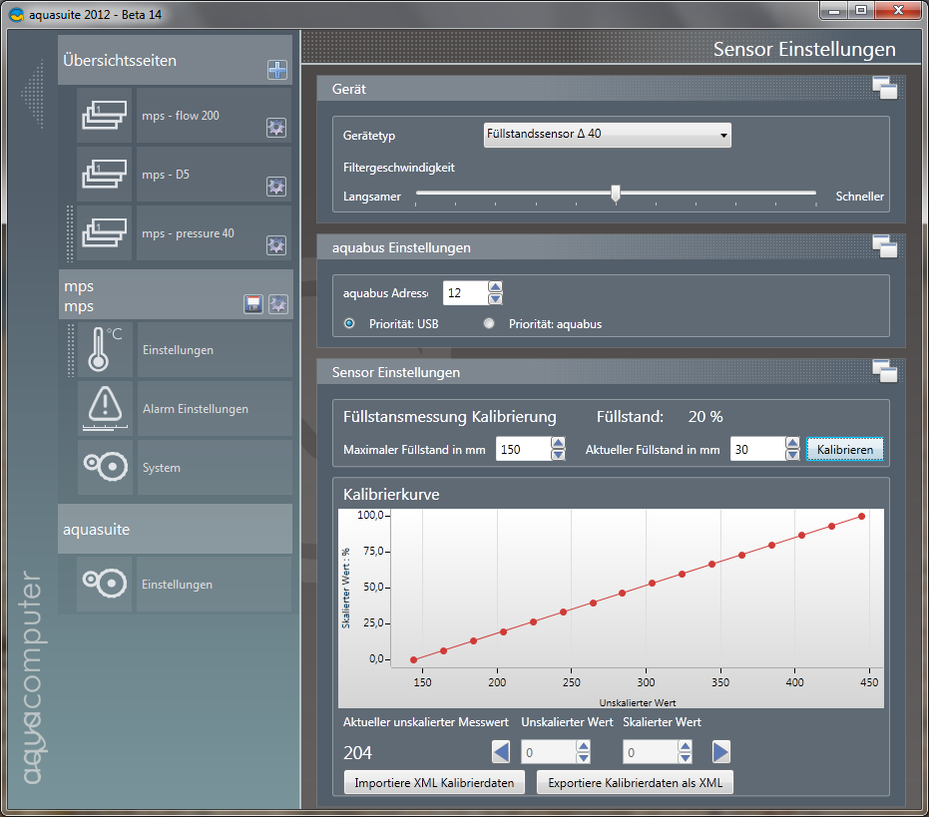
Task: Click the thermometer Einstellungen icon
Action: [x=105, y=349]
